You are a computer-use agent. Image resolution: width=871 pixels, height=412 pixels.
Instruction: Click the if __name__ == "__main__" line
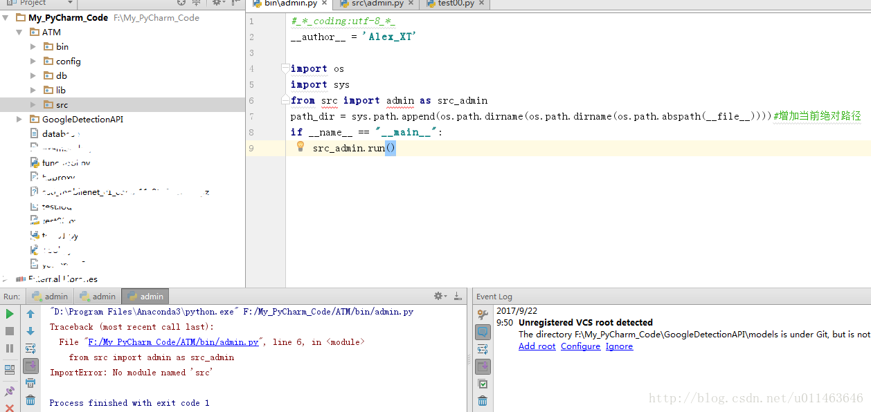366,132
